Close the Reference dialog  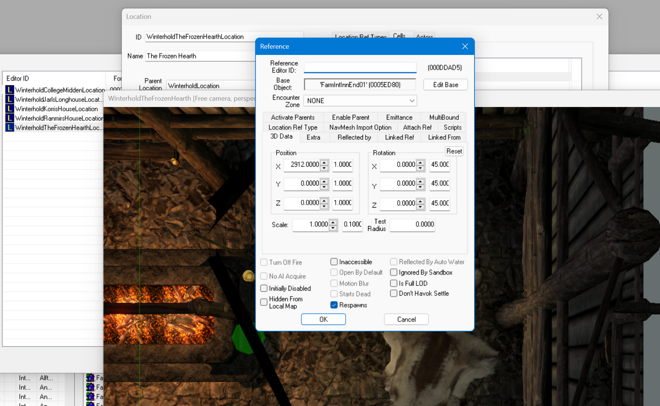pyautogui.click(x=465, y=46)
